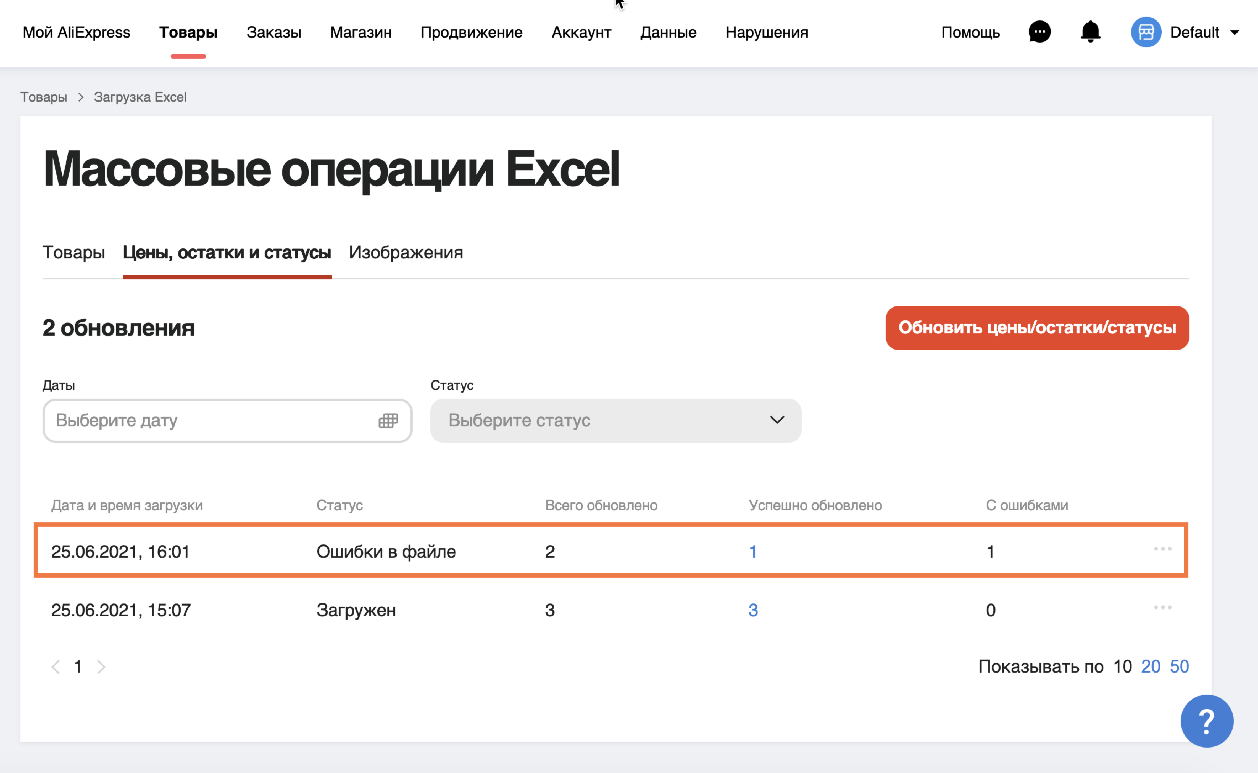Open the notifications bell
This screenshot has width=1258, height=773.
(1090, 32)
